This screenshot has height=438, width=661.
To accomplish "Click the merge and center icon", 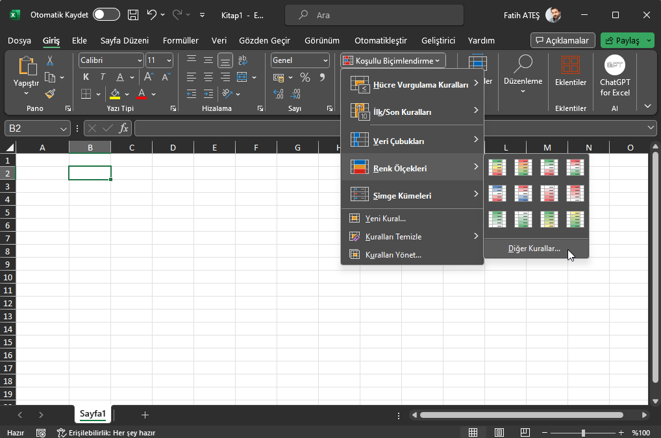I will click(242, 77).
